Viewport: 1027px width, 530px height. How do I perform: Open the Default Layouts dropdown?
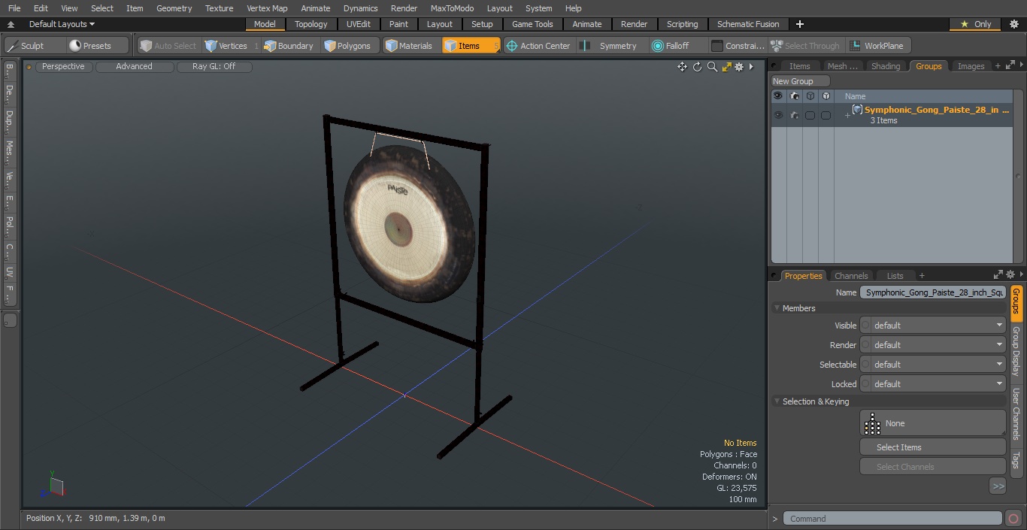(x=62, y=24)
